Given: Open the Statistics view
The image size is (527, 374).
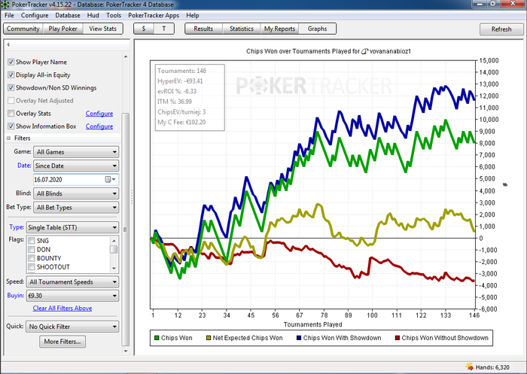Looking at the screenshot, I should [x=242, y=29].
